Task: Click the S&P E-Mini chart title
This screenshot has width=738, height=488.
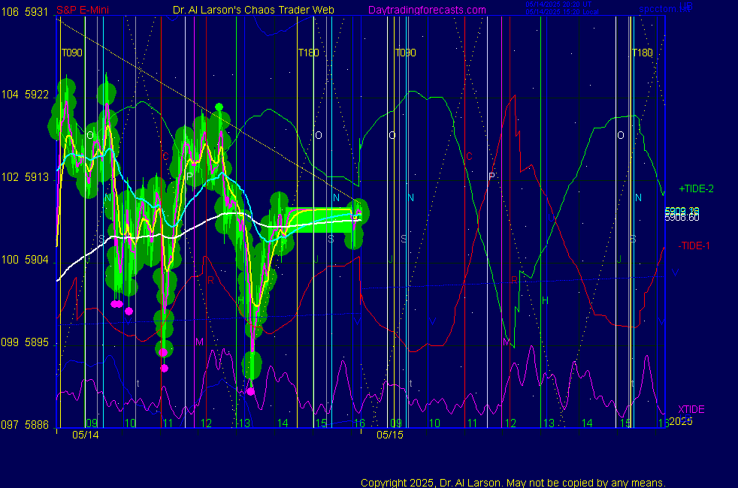Action: (x=83, y=10)
